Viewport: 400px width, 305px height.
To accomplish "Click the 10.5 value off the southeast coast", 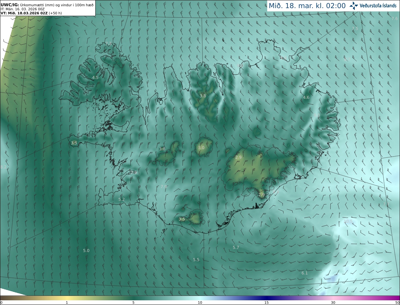I will pyautogui.click(x=348, y=221).
